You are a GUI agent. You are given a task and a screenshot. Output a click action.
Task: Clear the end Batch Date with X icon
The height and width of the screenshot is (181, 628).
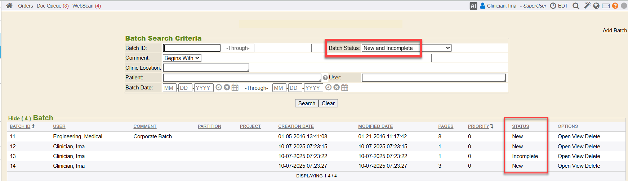pyautogui.click(x=337, y=87)
